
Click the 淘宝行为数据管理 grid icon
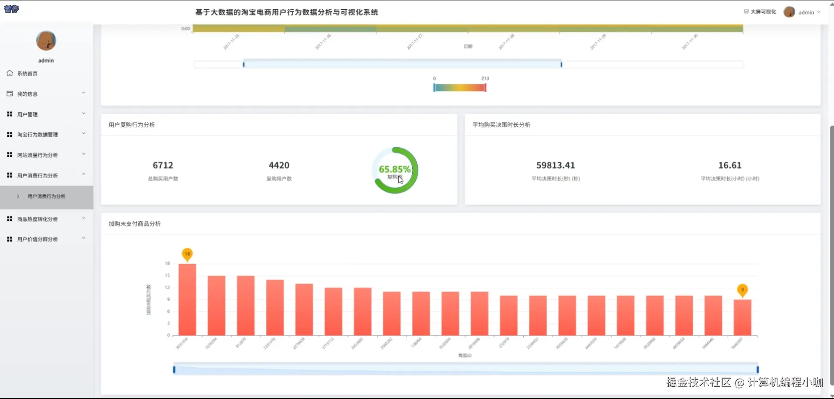click(9, 134)
